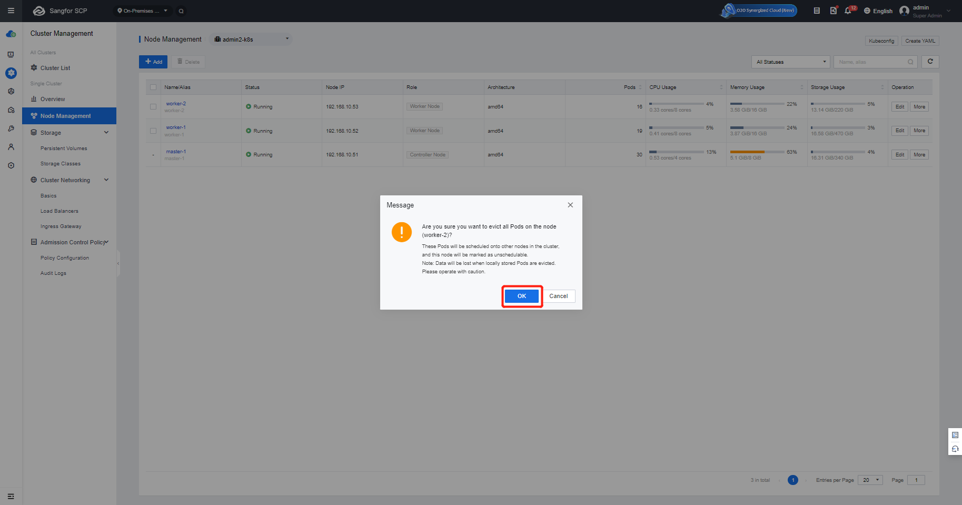
Task: Click the Create YAML button
Action: click(920, 41)
